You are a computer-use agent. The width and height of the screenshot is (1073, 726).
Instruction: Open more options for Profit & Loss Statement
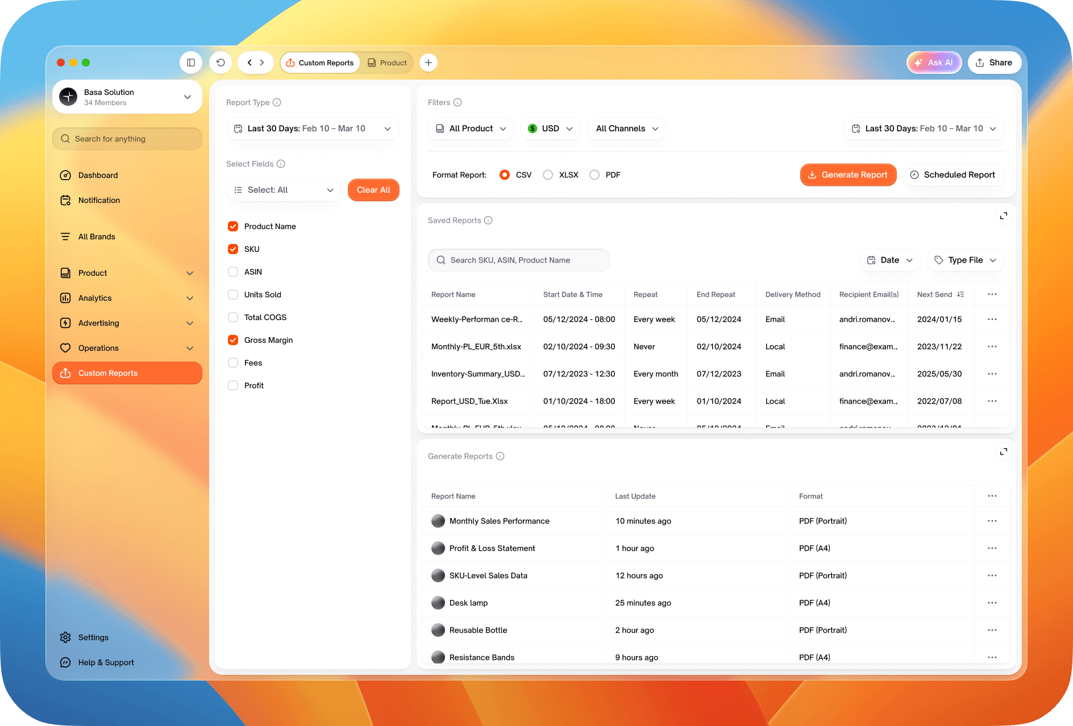[992, 548]
